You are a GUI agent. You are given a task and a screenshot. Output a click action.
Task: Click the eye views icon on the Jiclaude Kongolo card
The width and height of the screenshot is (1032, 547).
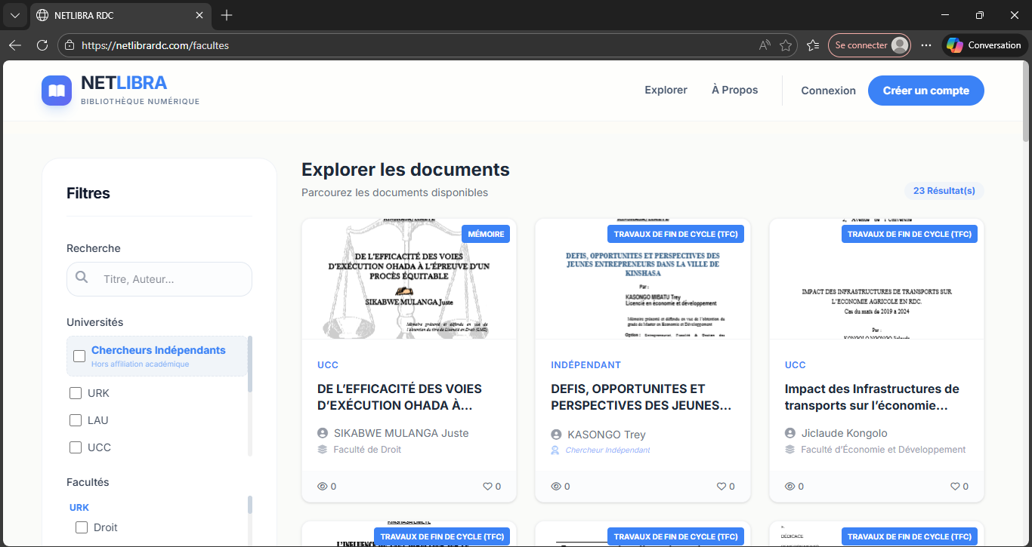[x=790, y=487]
